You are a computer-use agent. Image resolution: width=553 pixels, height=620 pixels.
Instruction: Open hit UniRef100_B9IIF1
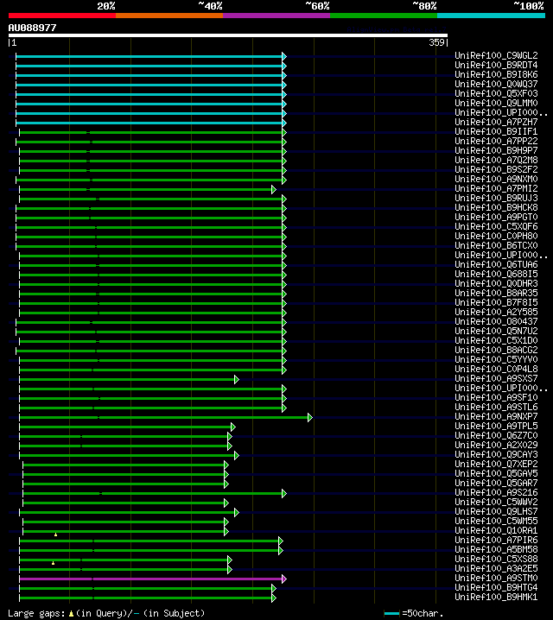pyautogui.click(x=496, y=131)
